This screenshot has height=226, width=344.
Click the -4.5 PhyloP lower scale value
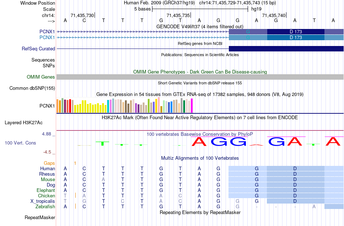point(47,152)
